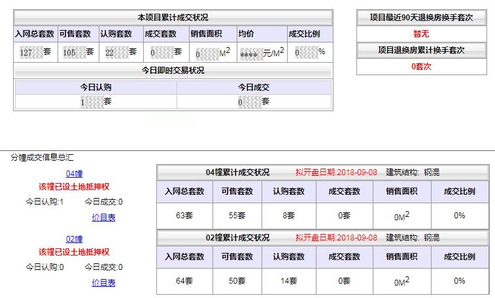Screen dimensions: 495x298
Task: Open 价目表 price list under 04幢
Action: [103, 217]
